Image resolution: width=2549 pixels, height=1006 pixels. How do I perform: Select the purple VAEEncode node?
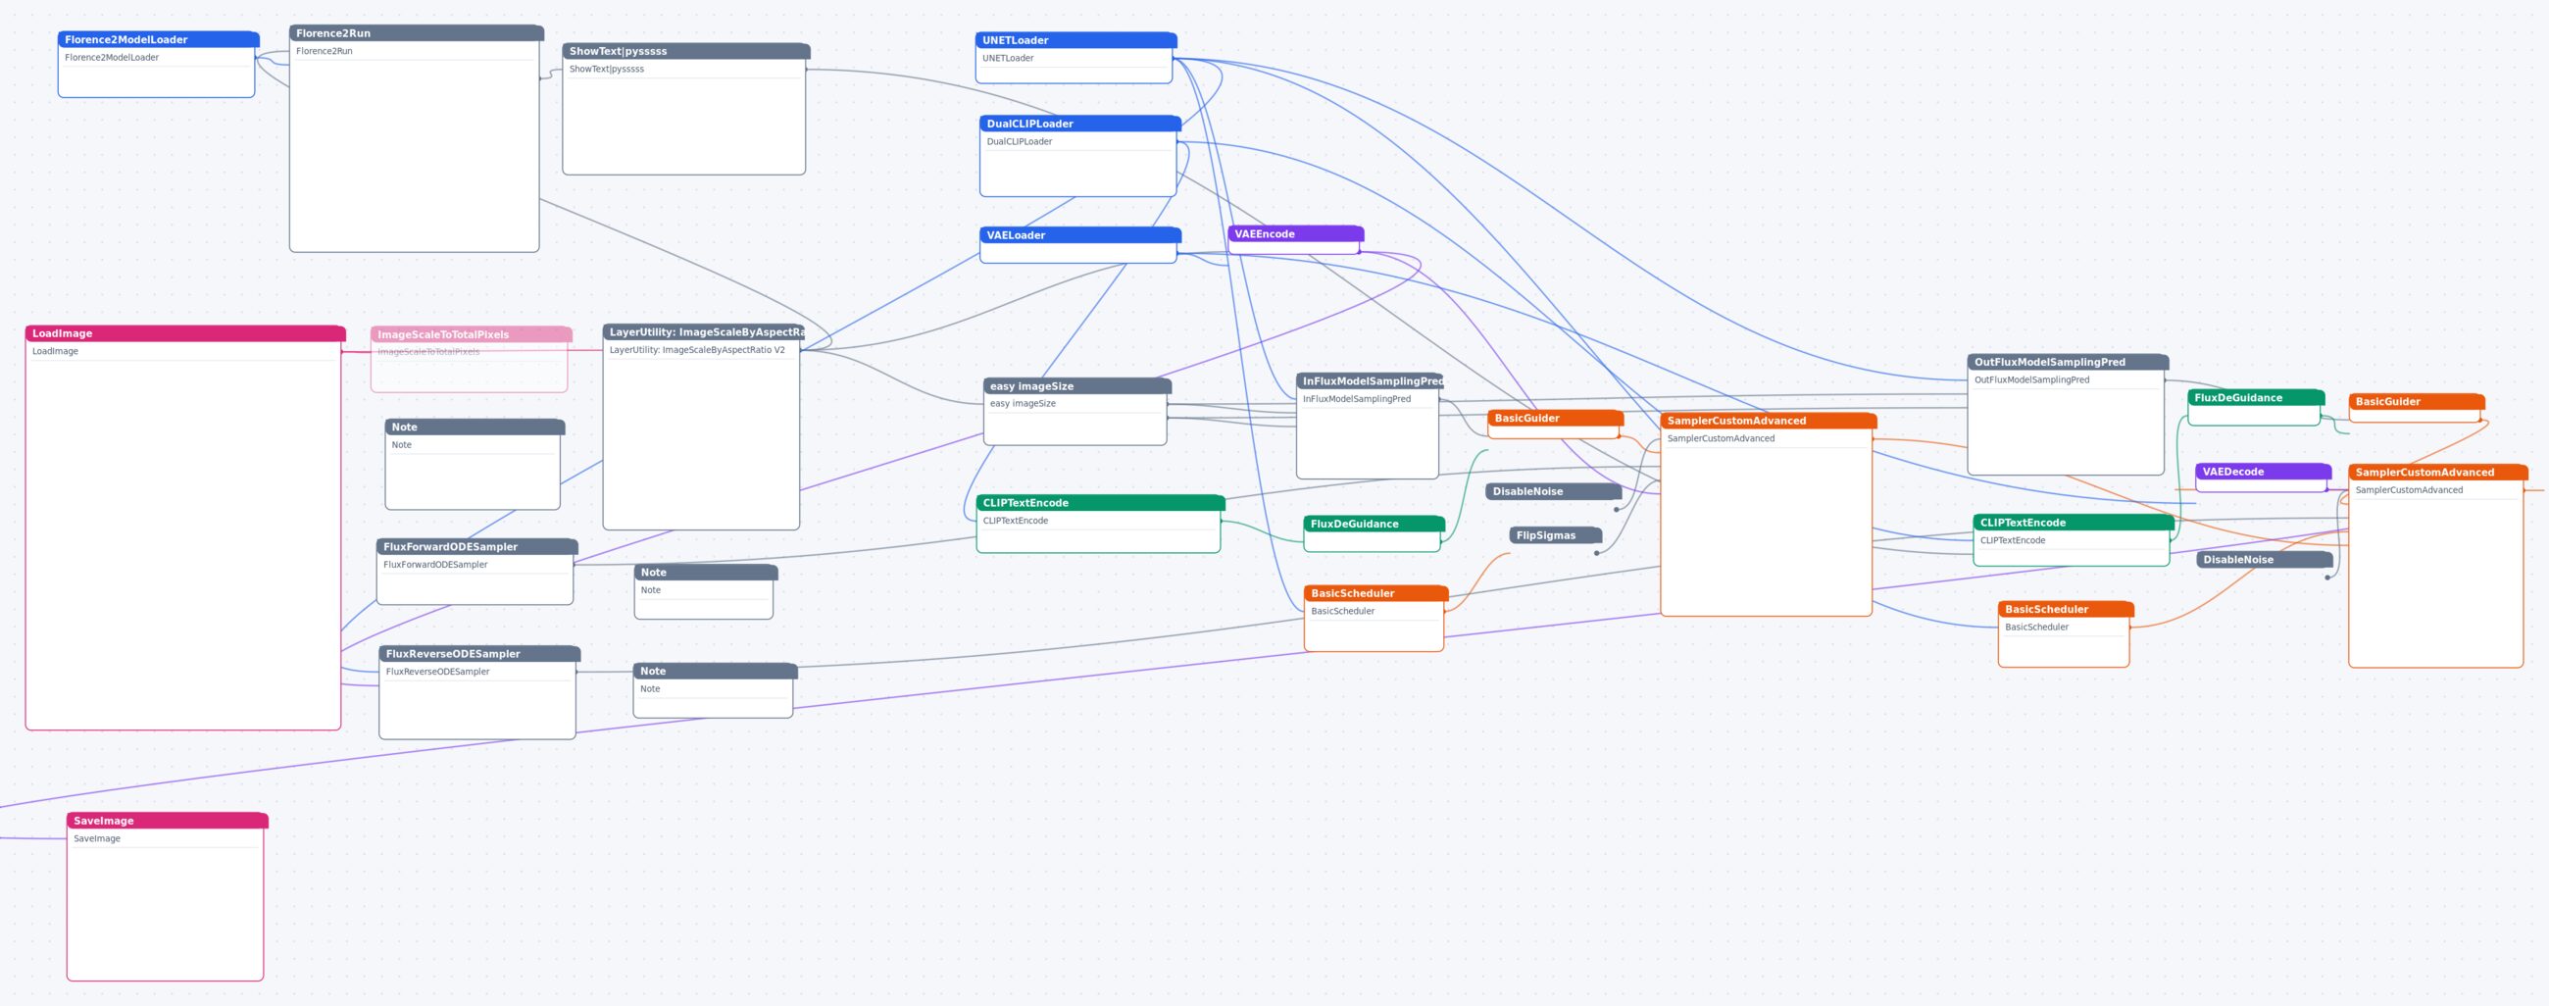1295,240
